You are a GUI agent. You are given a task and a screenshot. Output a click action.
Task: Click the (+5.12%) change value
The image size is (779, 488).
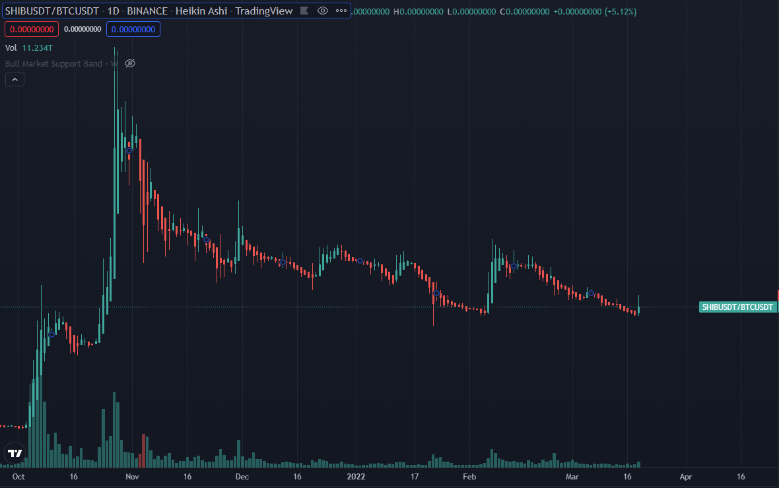(621, 11)
